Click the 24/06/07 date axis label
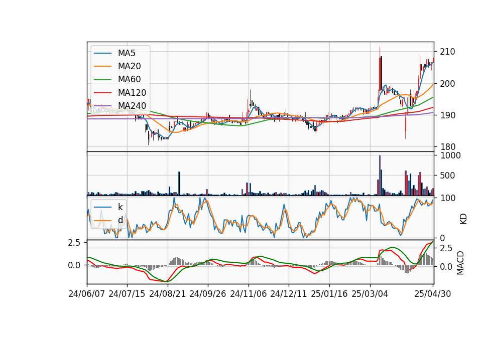Viewport: 482px width, 346px height. [87, 294]
